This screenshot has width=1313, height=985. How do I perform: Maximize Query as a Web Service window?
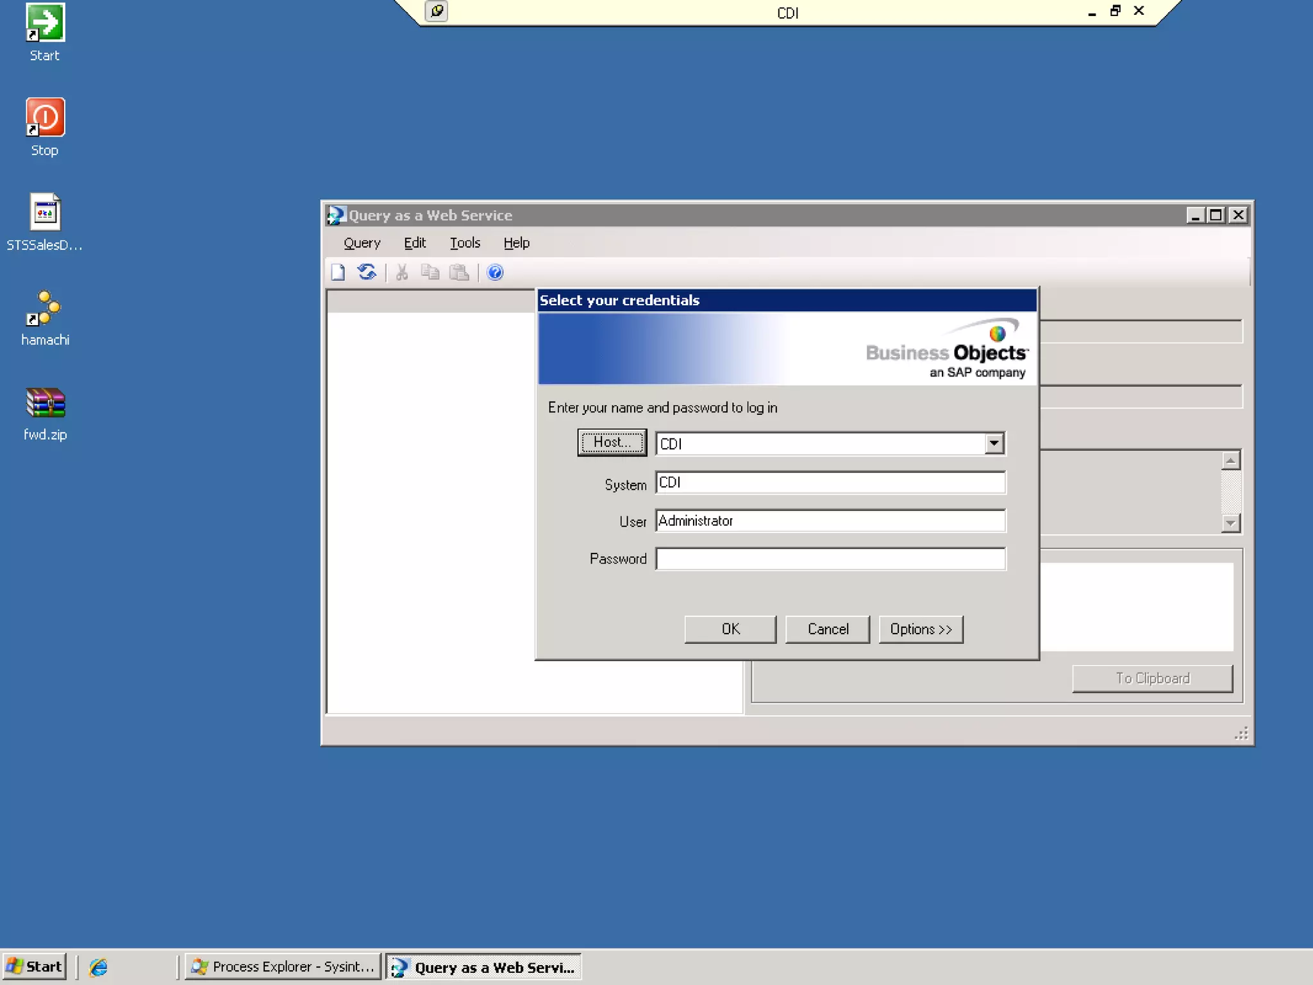1216,215
